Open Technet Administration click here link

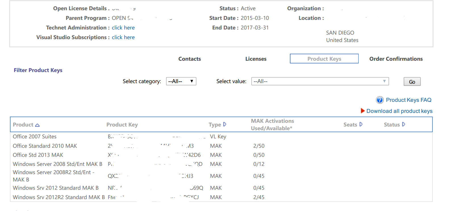(x=123, y=28)
